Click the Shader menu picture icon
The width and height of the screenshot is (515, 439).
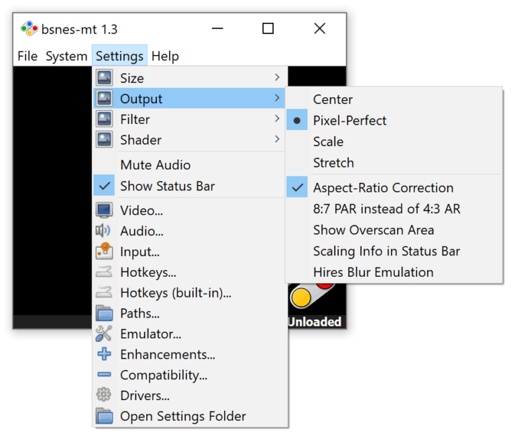tap(104, 139)
